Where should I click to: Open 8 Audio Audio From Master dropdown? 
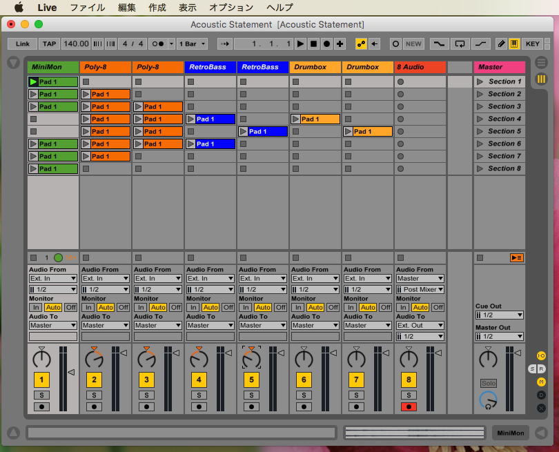(420, 278)
